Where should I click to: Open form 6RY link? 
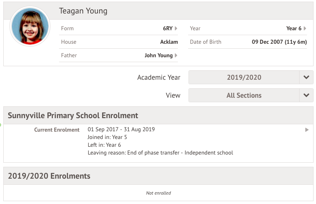click(x=168, y=28)
